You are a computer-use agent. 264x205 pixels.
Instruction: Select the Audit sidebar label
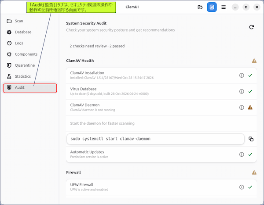pos(20,87)
